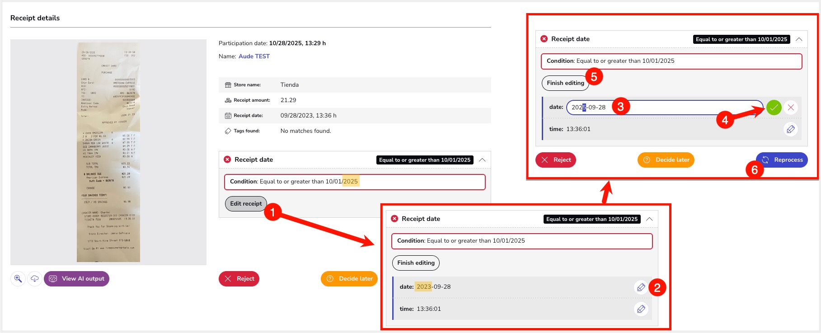
Task: Open the View AI output button
Action: (77, 279)
